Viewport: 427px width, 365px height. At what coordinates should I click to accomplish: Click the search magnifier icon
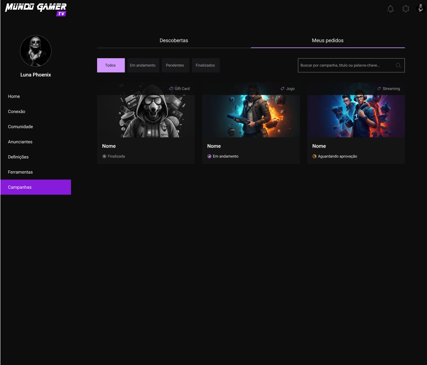[x=398, y=65]
